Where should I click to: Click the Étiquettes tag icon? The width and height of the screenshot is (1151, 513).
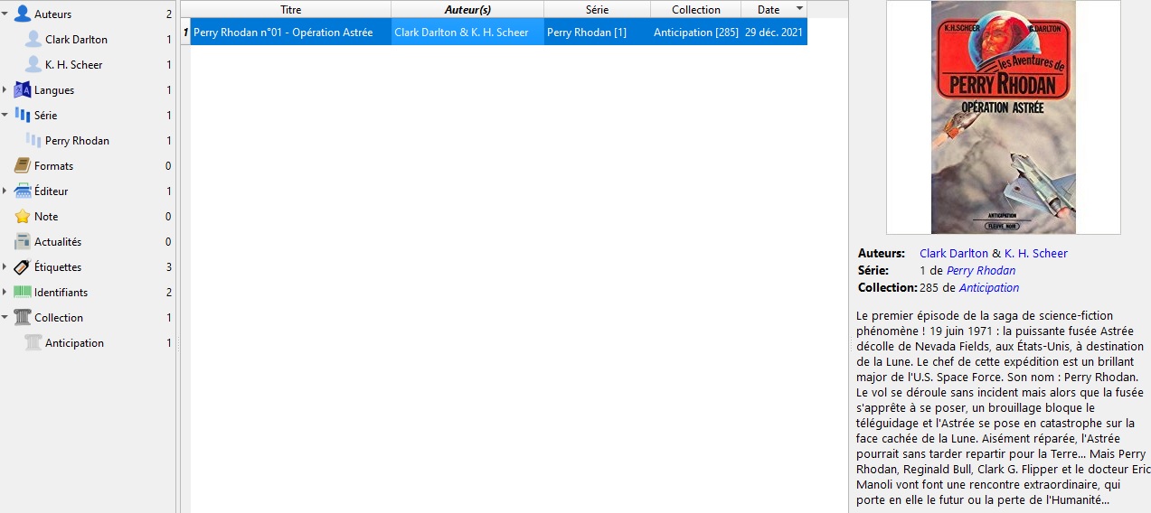(23, 266)
